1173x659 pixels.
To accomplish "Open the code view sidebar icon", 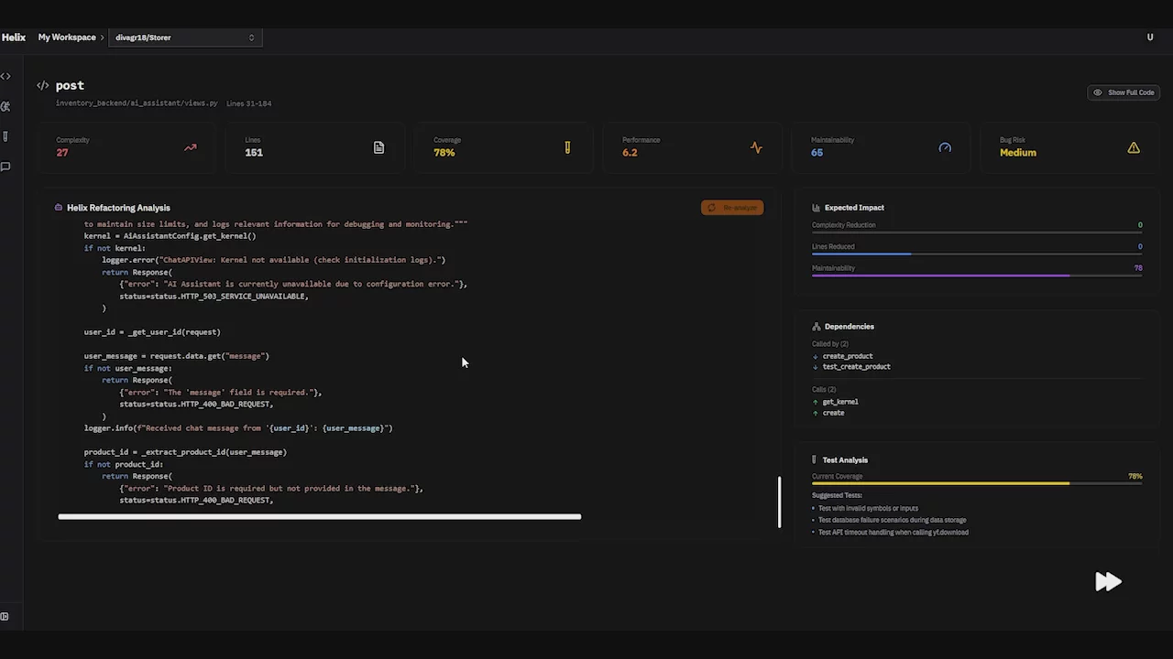I will [5, 77].
